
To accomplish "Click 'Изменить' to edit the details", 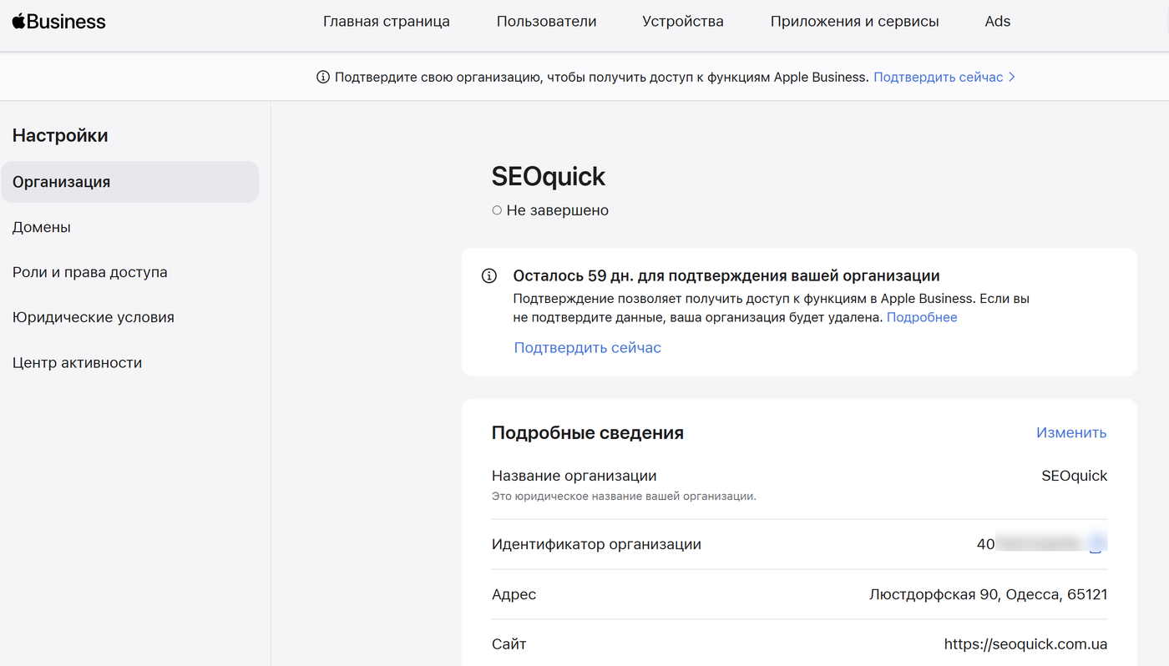I will pos(1071,432).
